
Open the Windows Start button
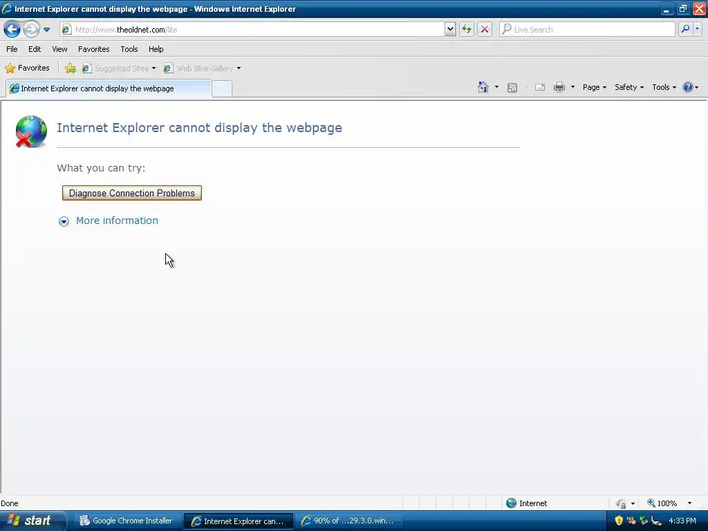(x=32, y=521)
